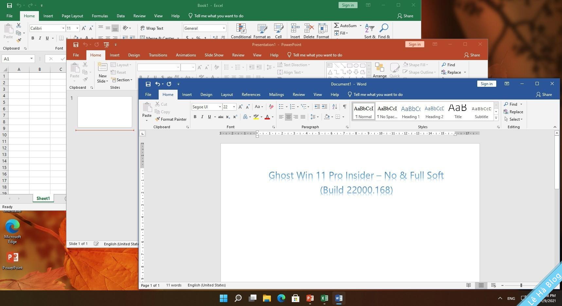Click Increase Indent icon in Word

click(324, 107)
